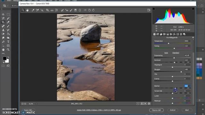Image resolution: width=205 pixels, height=115 pixels.
Task: Click the Klart button
Action: [187, 110]
